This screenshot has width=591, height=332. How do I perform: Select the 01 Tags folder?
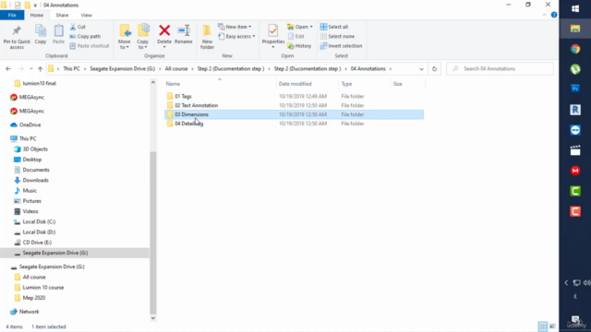183,96
